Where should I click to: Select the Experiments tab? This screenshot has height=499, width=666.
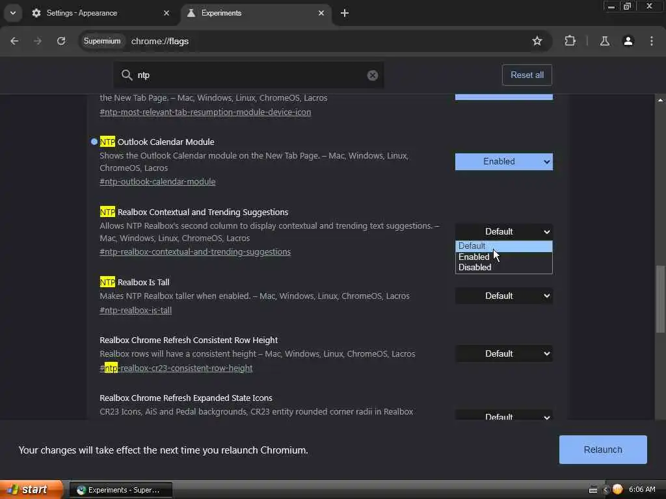[x=257, y=13]
